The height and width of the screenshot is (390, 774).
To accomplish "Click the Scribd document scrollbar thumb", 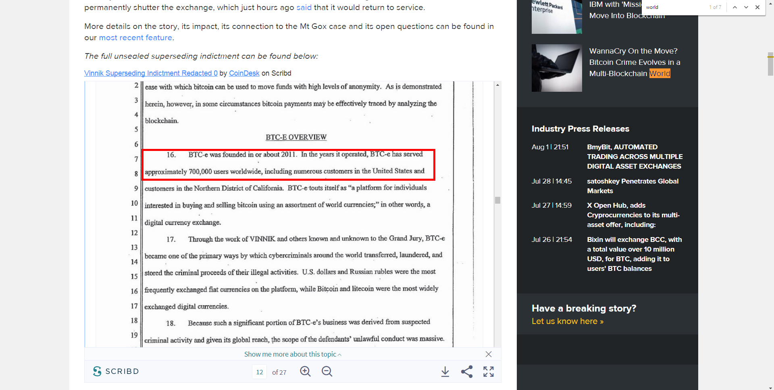I will tap(497, 200).
